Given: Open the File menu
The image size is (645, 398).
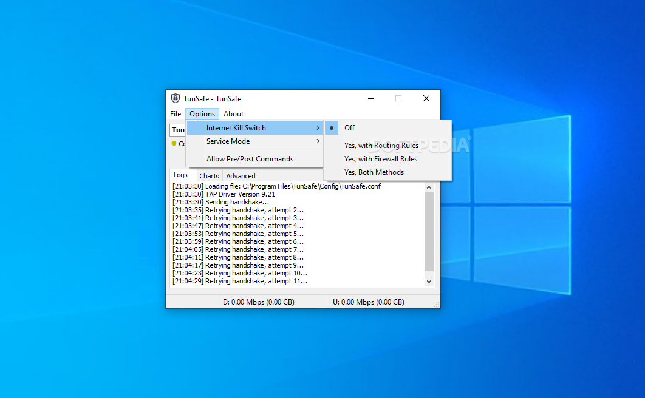Looking at the screenshot, I should tap(176, 114).
